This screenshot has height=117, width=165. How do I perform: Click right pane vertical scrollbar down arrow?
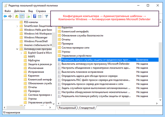(x=160, y=100)
